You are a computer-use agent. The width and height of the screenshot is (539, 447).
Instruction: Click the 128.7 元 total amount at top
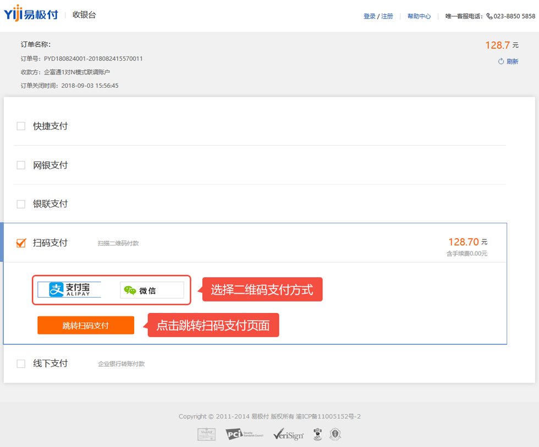[x=502, y=45]
